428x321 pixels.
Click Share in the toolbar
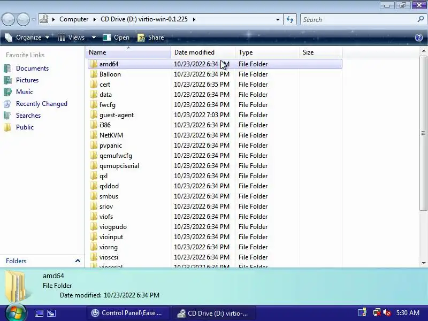pyautogui.click(x=151, y=37)
